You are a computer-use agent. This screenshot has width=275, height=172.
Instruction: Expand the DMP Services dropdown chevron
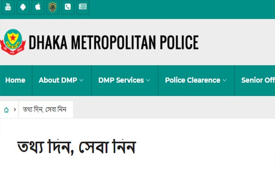(x=148, y=80)
